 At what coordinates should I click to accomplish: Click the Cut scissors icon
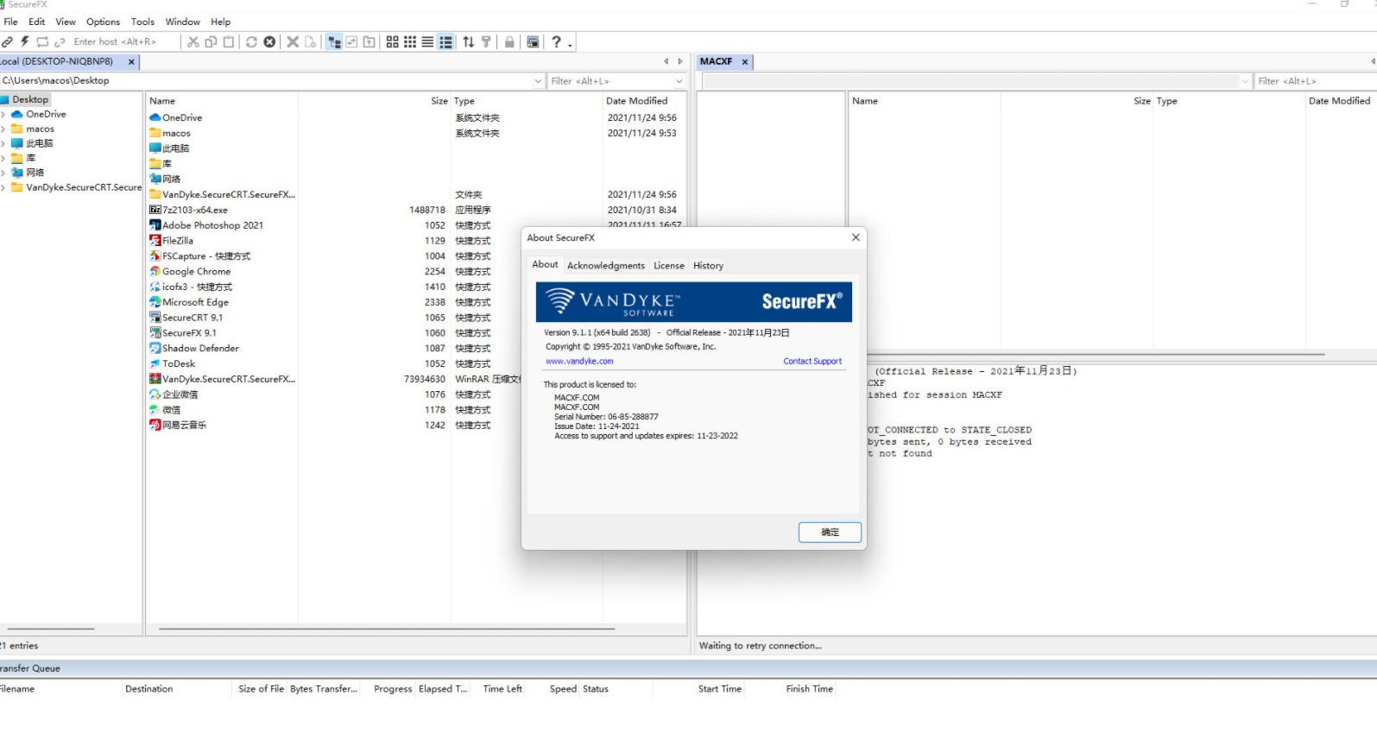coord(193,41)
